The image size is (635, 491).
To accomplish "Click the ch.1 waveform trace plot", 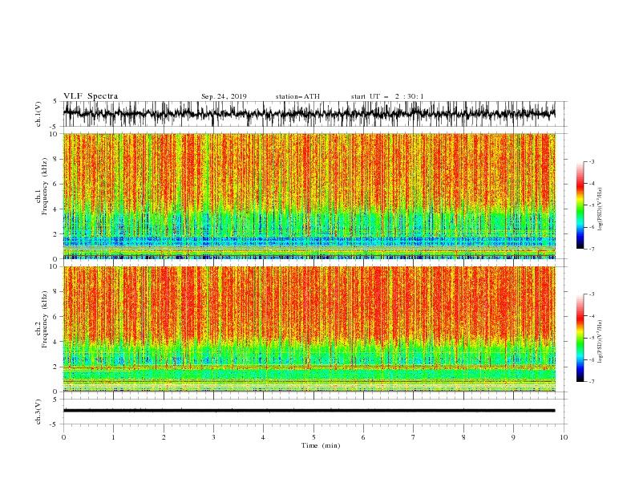I will coord(309,114).
